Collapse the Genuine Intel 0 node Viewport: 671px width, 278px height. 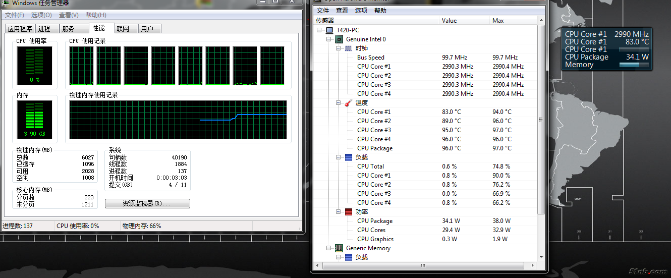329,39
